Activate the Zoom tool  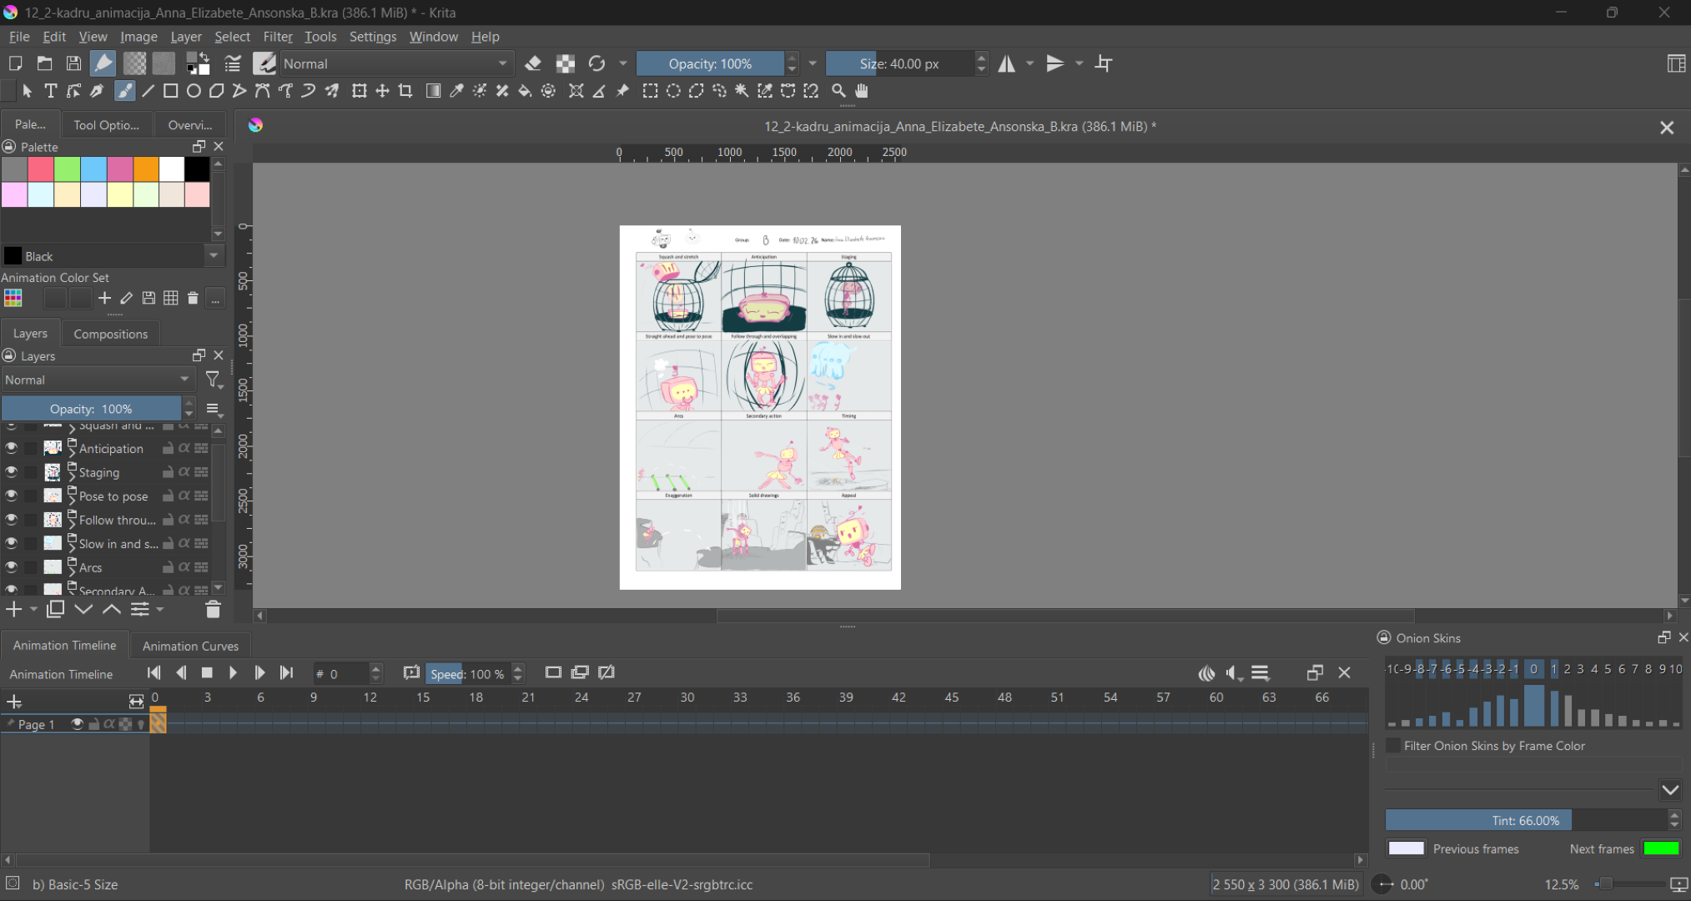tap(838, 91)
